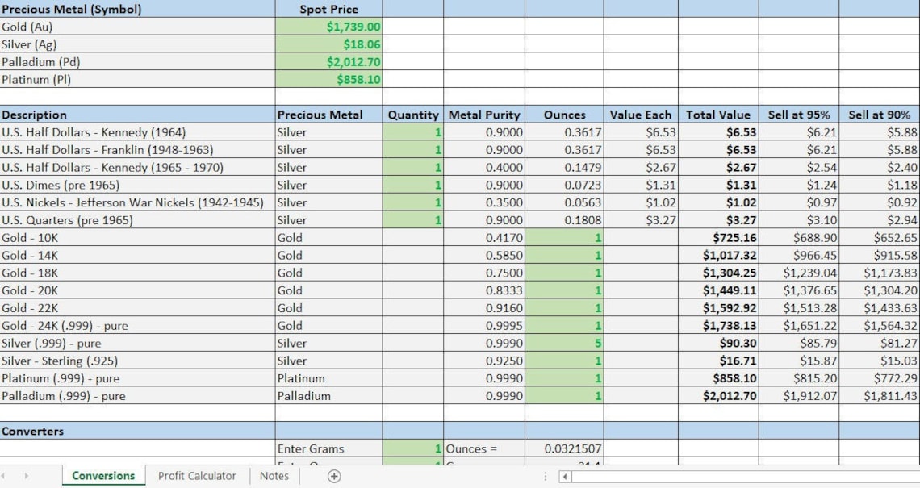Click the 'Ounces' column header
920x488 pixels.
coord(564,115)
